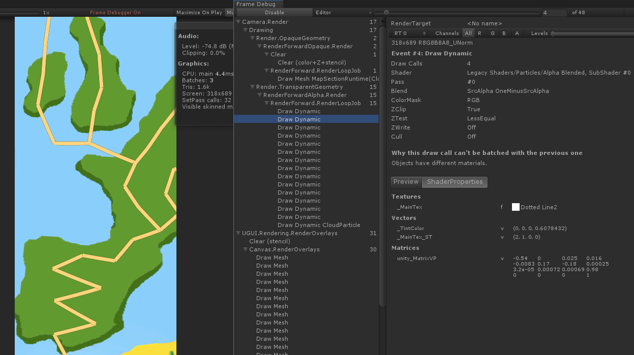Toggle the R channel button
The image size is (634, 355).
pyautogui.click(x=479, y=34)
